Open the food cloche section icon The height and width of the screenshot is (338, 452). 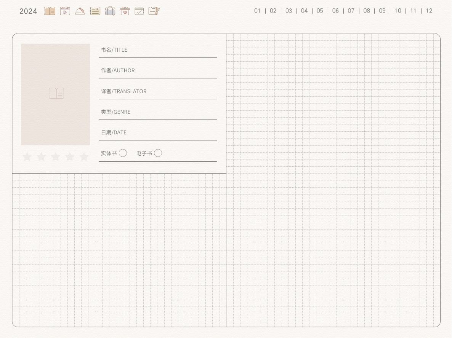click(x=80, y=11)
